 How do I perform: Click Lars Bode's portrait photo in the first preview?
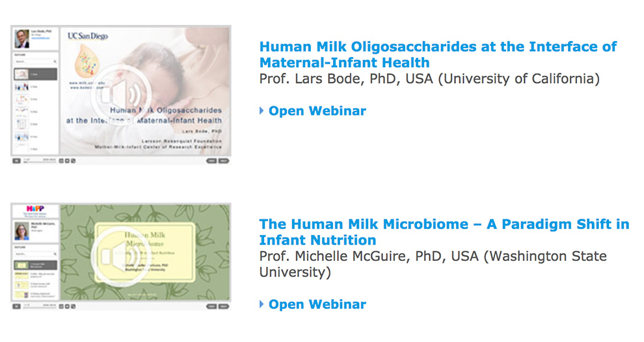coord(21,39)
